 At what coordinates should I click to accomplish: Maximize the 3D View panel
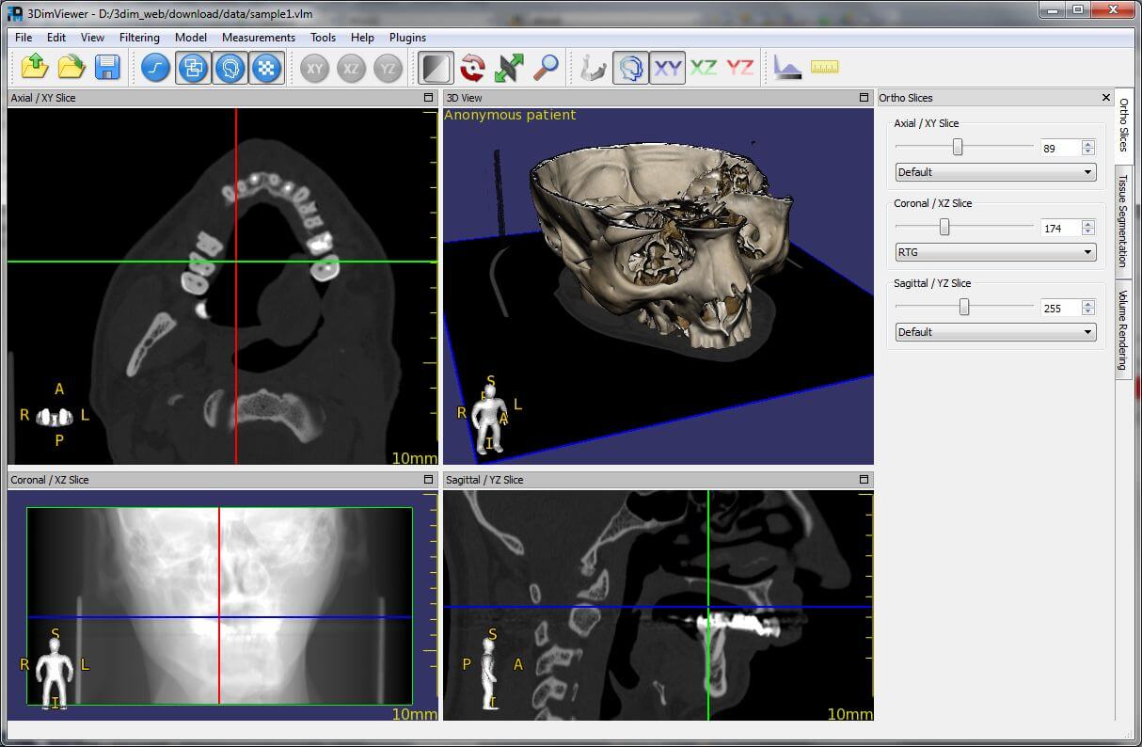pos(863,97)
